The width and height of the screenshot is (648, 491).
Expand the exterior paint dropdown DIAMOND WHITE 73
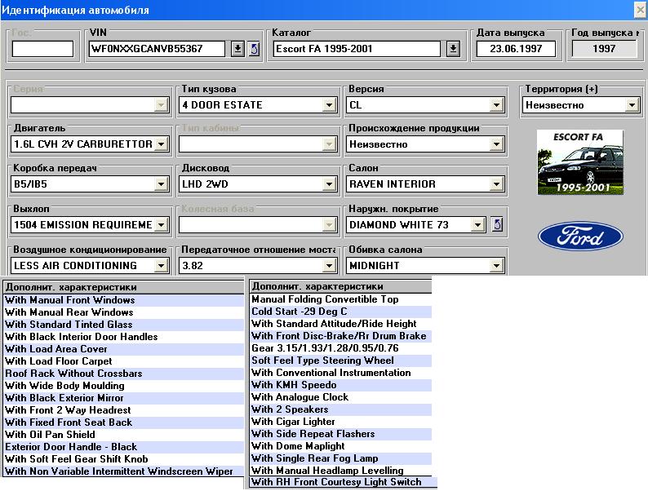[477, 225]
